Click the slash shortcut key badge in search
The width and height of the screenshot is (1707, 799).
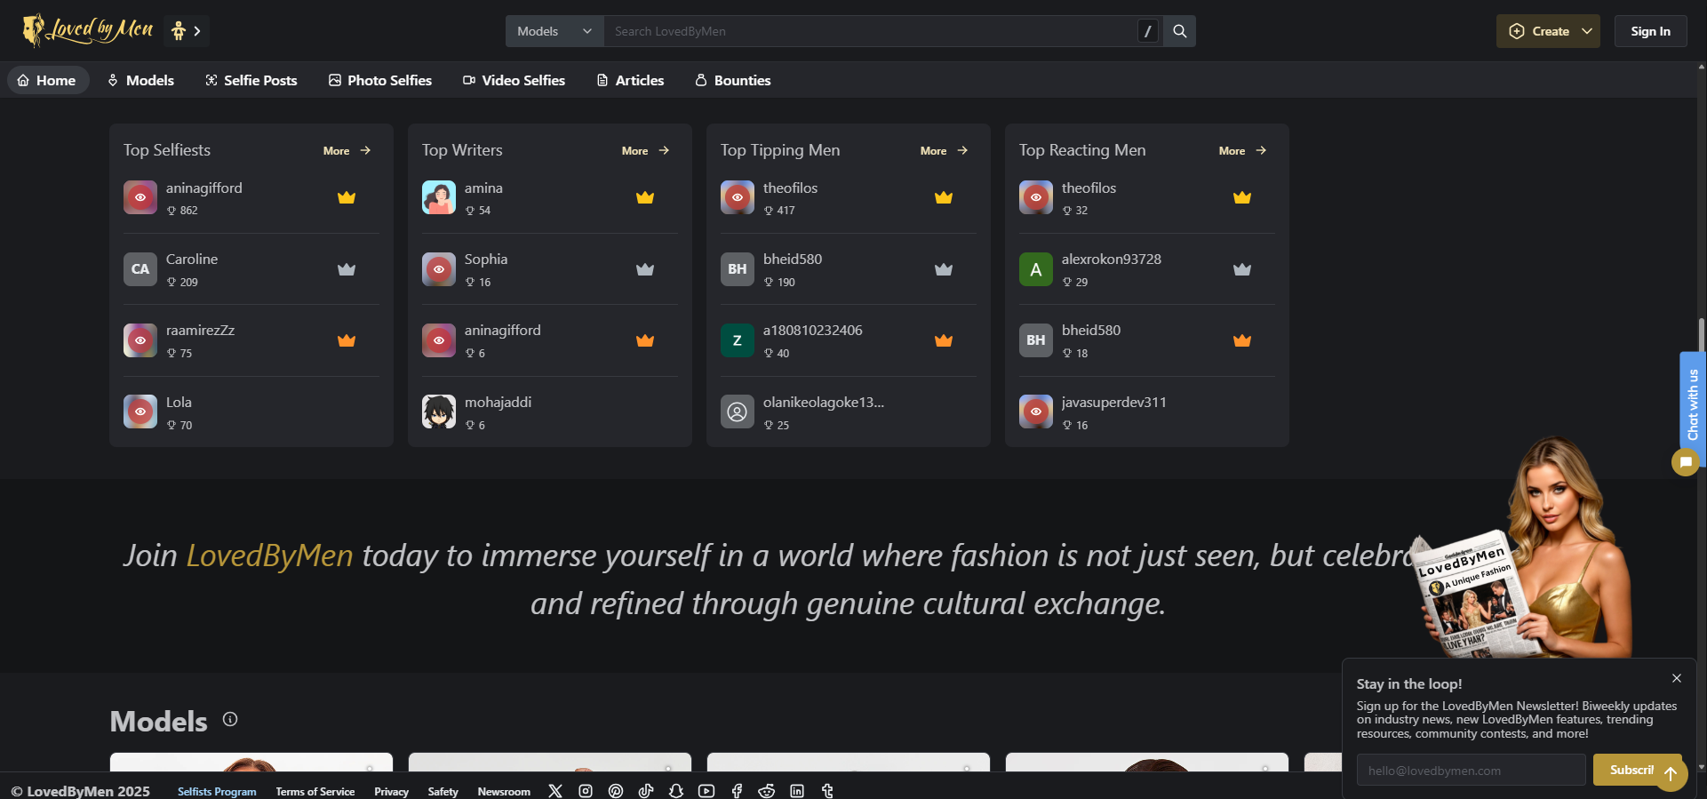[1148, 31]
